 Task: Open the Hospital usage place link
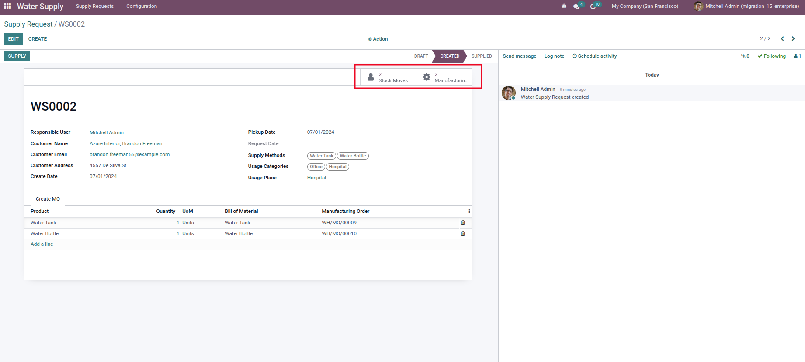[316, 178]
